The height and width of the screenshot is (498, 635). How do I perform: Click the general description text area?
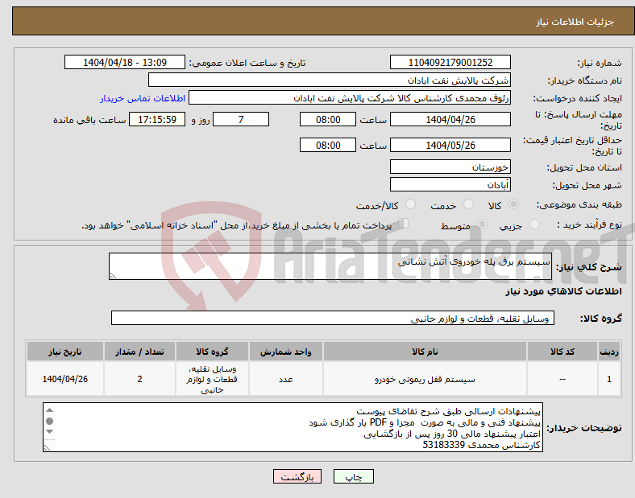click(x=330, y=266)
